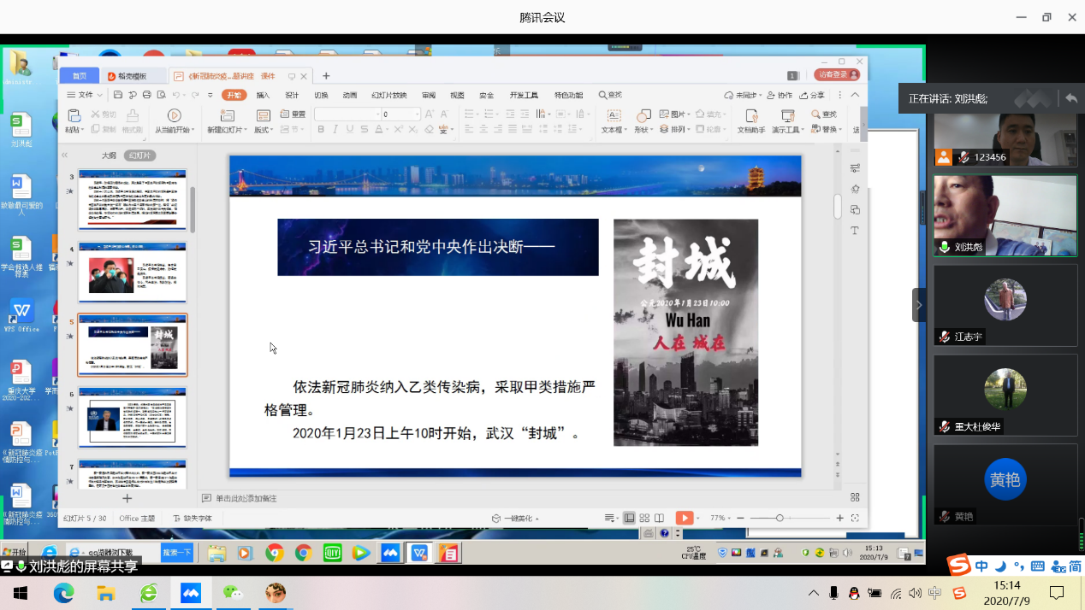Open the 文档助手 tool icon
Image resolution: width=1085 pixels, height=610 pixels.
coord(750,115)
